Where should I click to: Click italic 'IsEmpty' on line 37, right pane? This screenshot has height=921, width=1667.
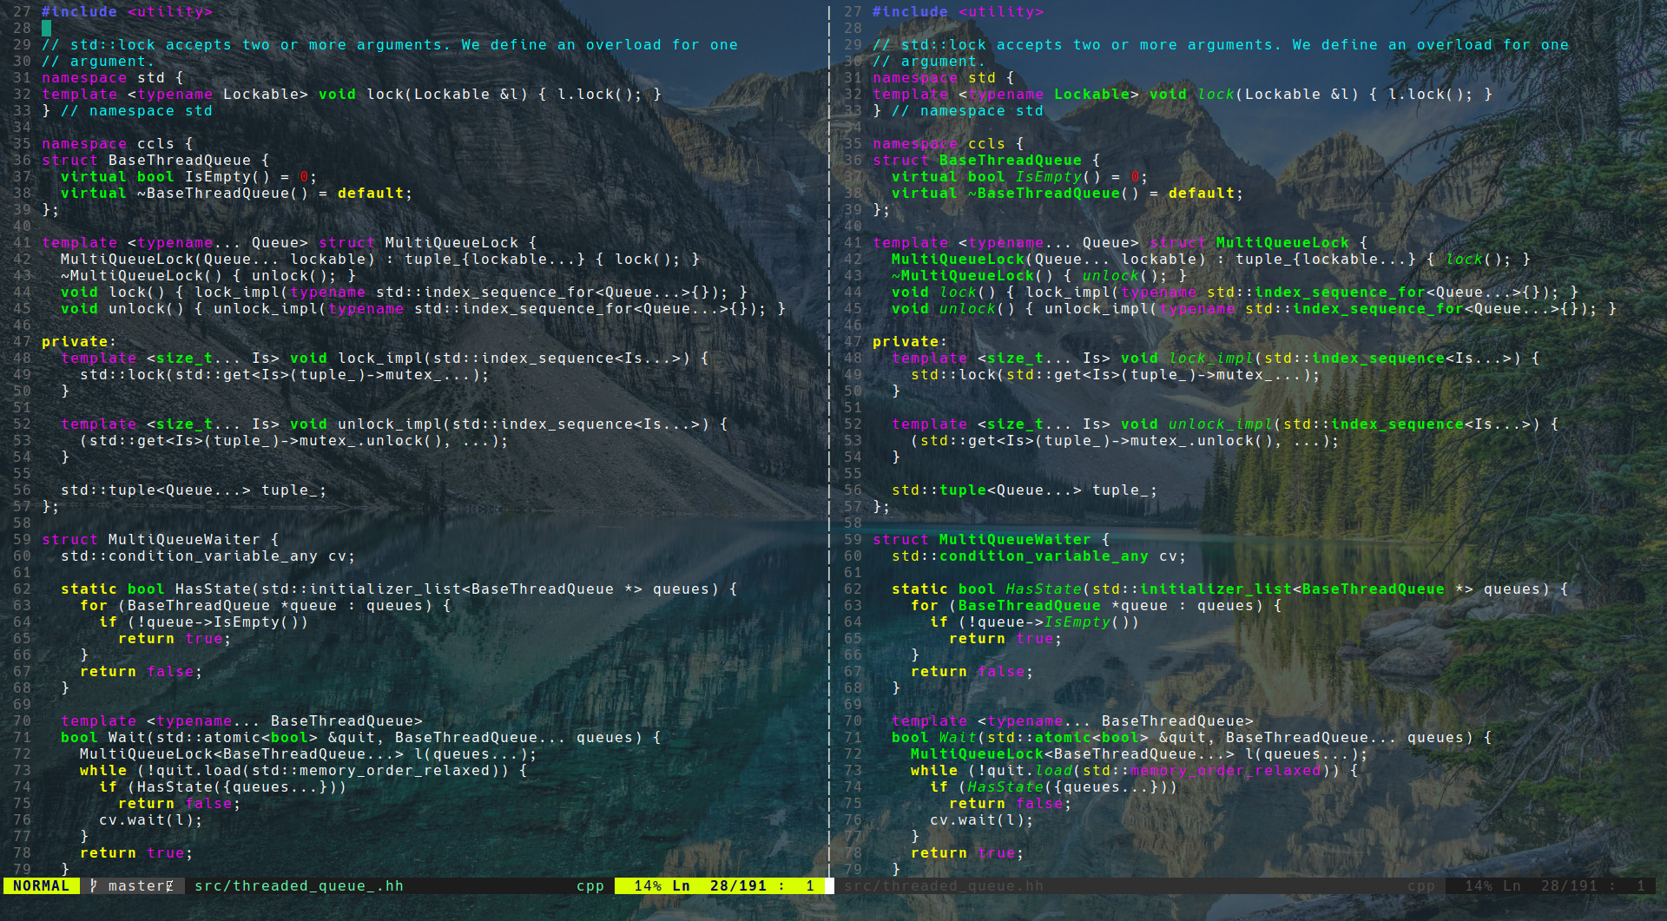pyautogui.click(x=1049, y=176)
